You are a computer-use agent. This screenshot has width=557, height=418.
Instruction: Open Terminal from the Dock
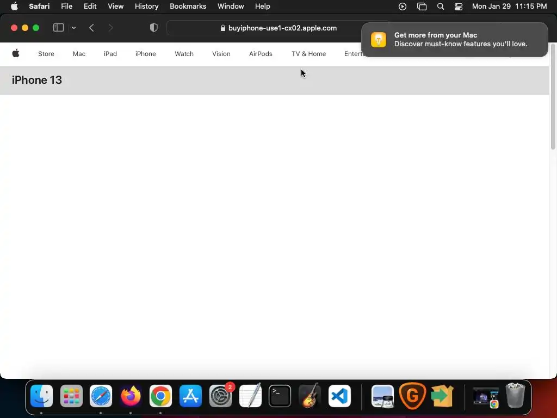pos(280,396)
